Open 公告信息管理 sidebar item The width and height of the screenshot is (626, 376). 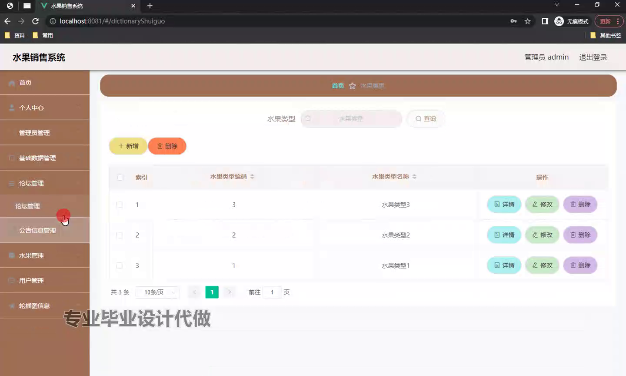(45, 230)
